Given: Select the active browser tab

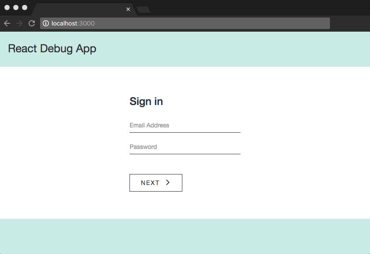Looking at the screenshot, I should [x=84, y=9].
